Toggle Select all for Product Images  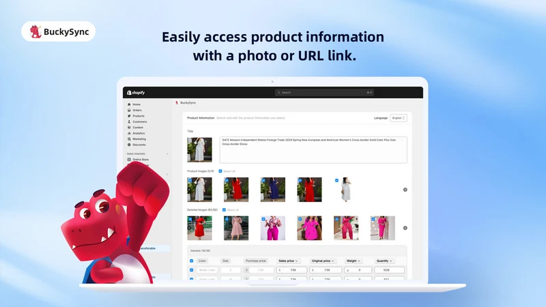[x=220, y=171]
